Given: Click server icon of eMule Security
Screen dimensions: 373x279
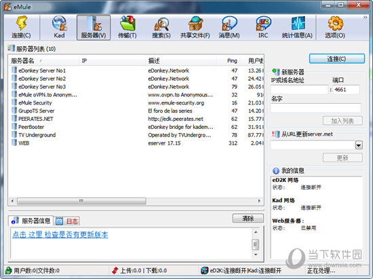Looking at the screenshot, I should tap(14, 103).
